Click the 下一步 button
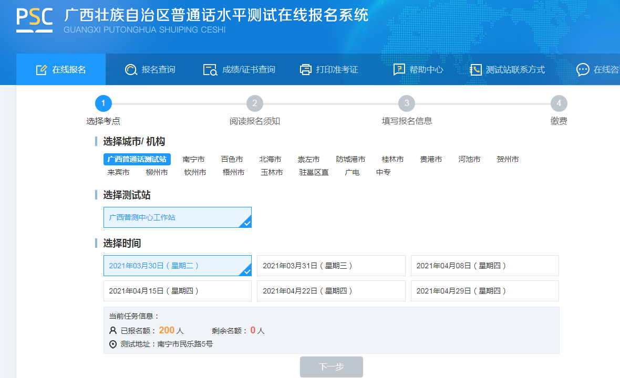The height and width of the screenshot is (378, 620). tap(332, 367)
